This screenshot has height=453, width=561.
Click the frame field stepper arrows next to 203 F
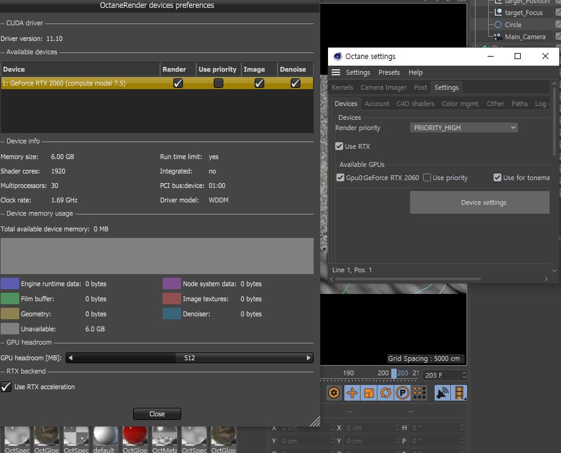coord(464,375)
